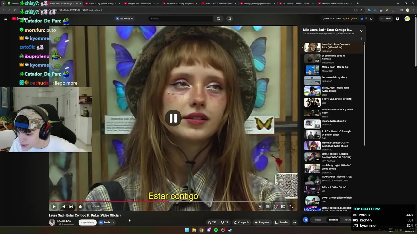Seek on the red video progress bar

point(108,201)
